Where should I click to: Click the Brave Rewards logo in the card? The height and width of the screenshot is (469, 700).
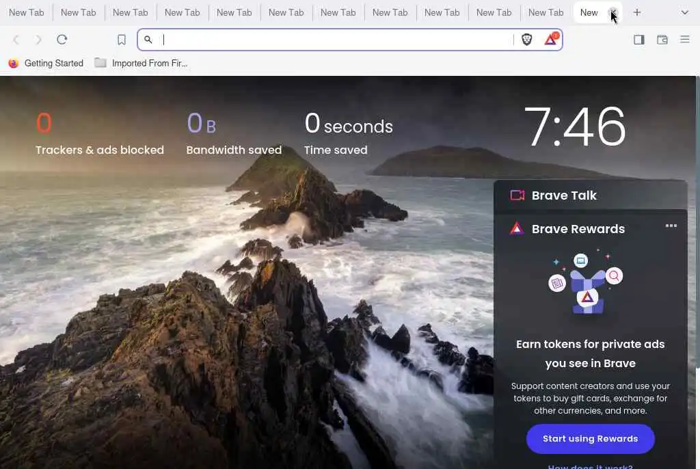517,229
